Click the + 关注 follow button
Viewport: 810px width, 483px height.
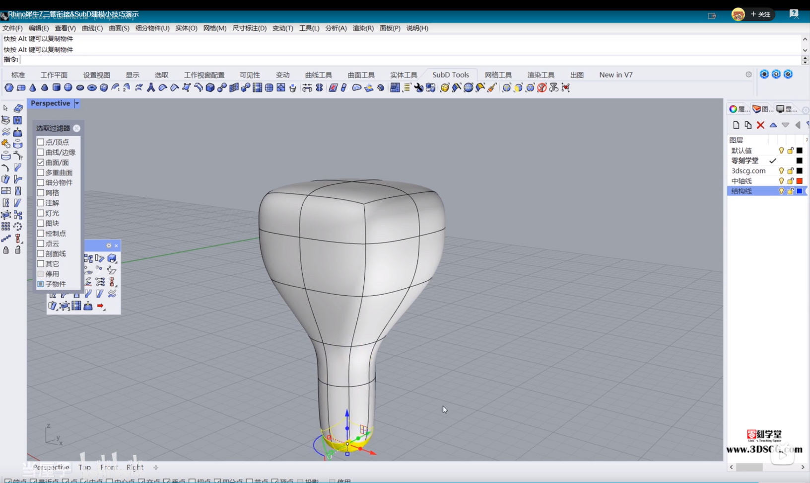click(760, 14)
